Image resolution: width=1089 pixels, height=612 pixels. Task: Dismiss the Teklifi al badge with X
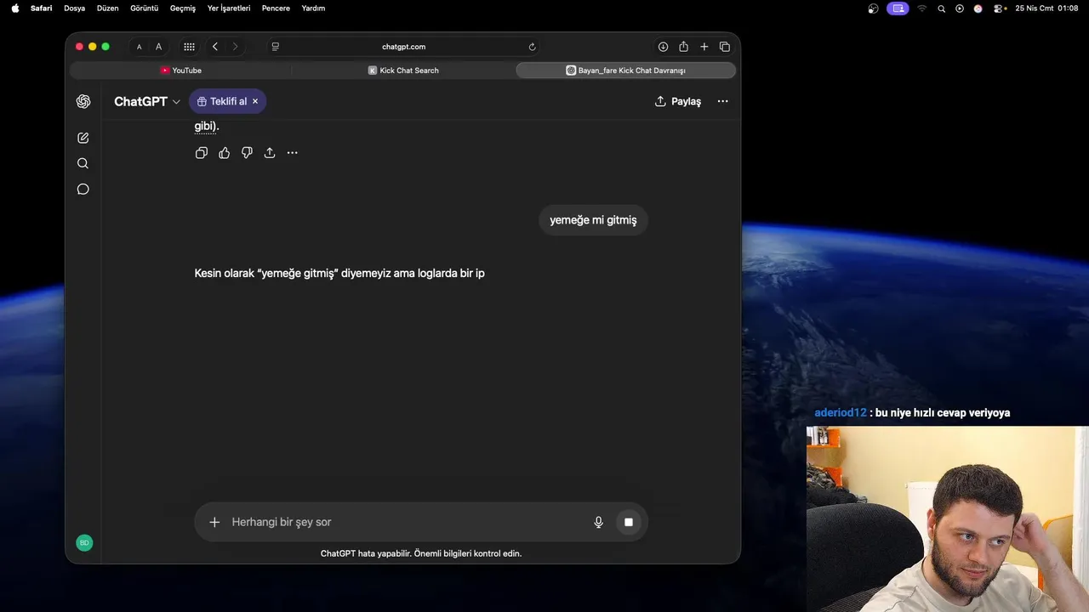click(255, 101)
